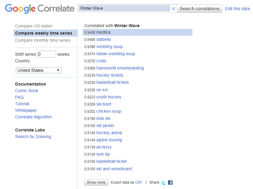Open Edit this data link
Screen dimensions: 253x189
point(237,9)
